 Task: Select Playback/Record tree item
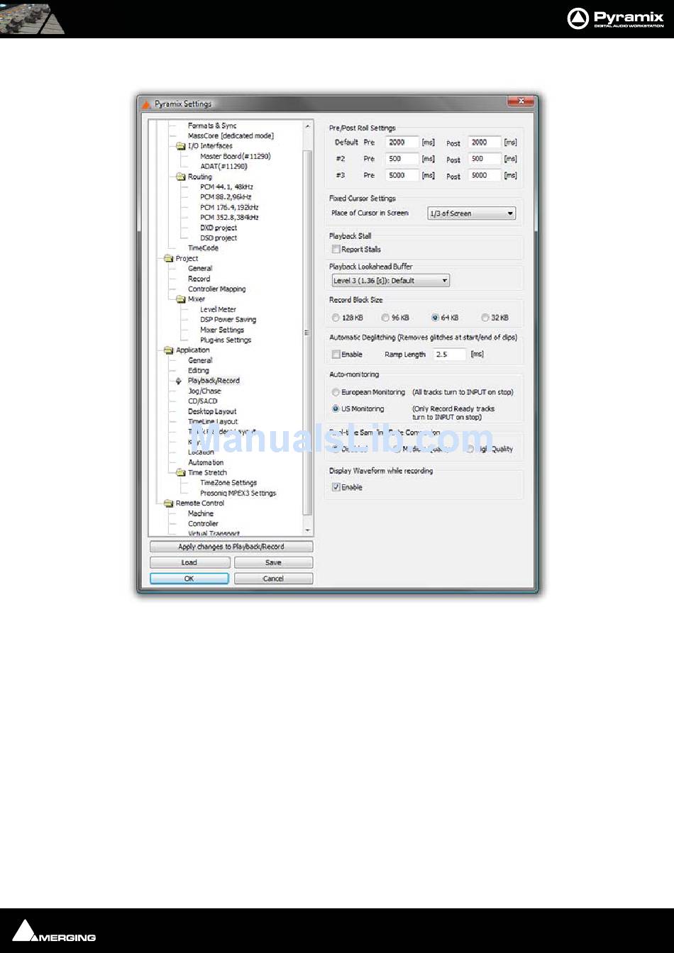214,381
